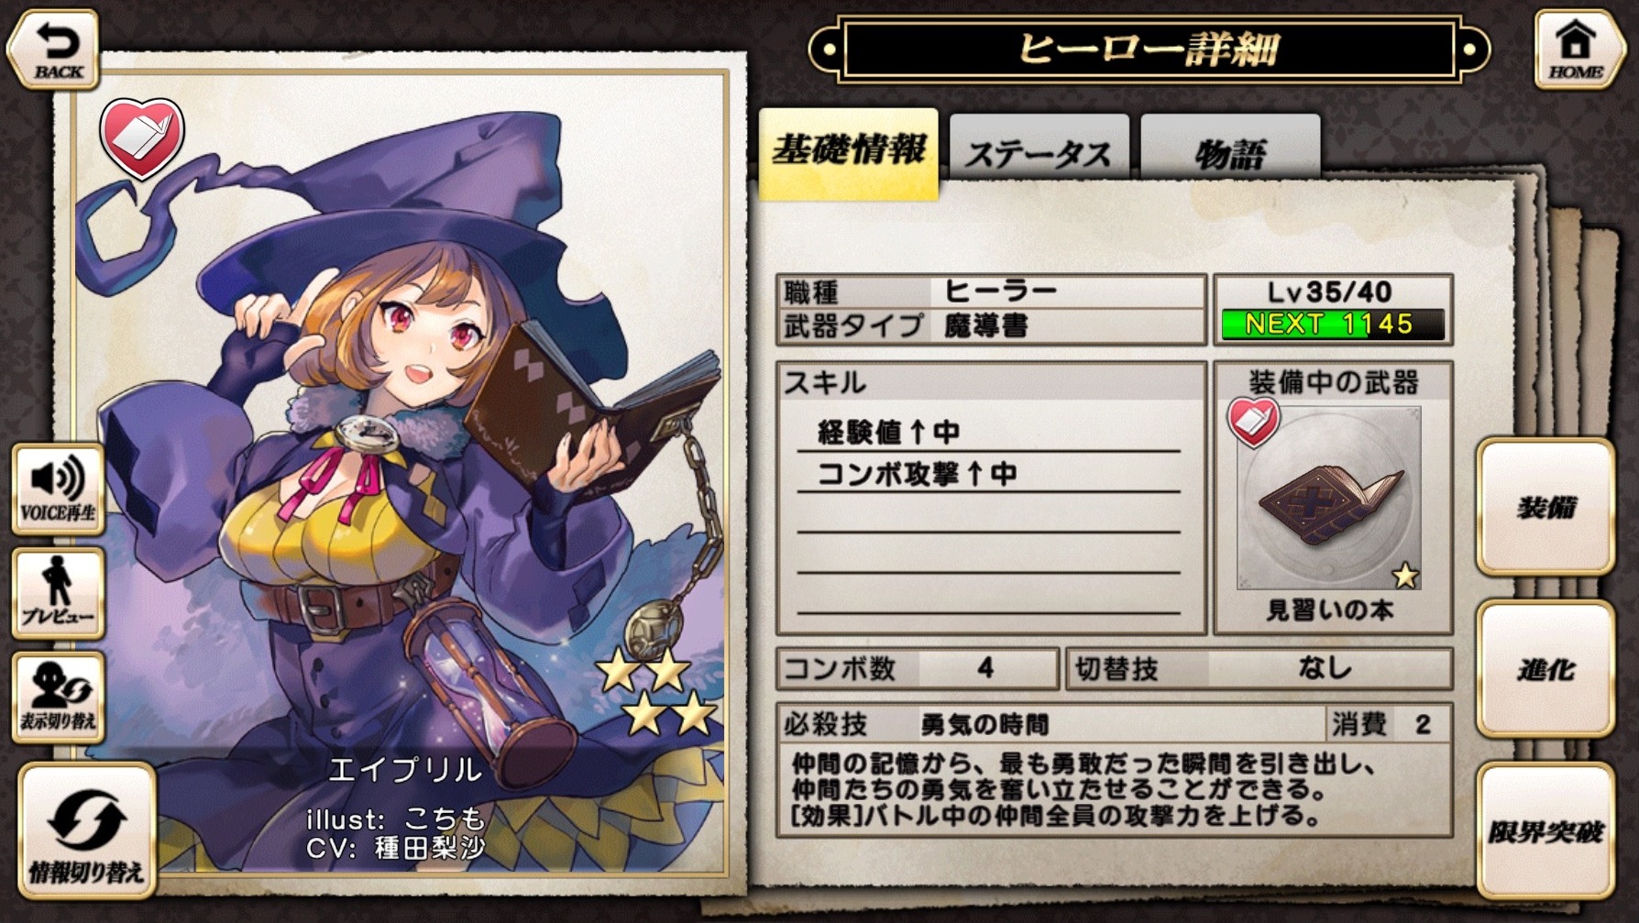Click the green NEXT 1145 experience bar

pyautogui.click(x=1333, y=324)
